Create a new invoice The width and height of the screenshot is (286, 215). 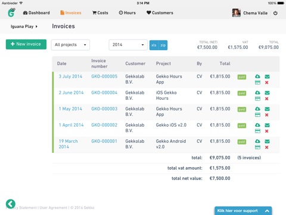pos(26,44)
